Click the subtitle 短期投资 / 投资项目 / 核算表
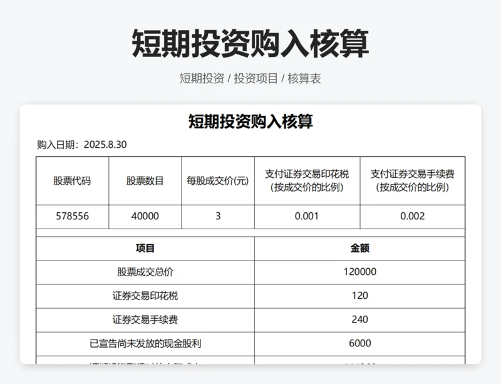The height and width of the screenshot is (384, 501). (250, 78)
